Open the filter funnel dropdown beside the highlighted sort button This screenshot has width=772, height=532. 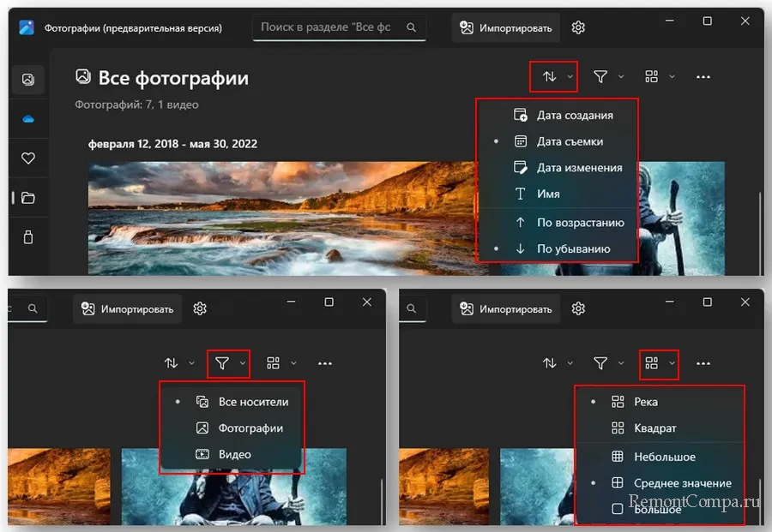[608, 77]
